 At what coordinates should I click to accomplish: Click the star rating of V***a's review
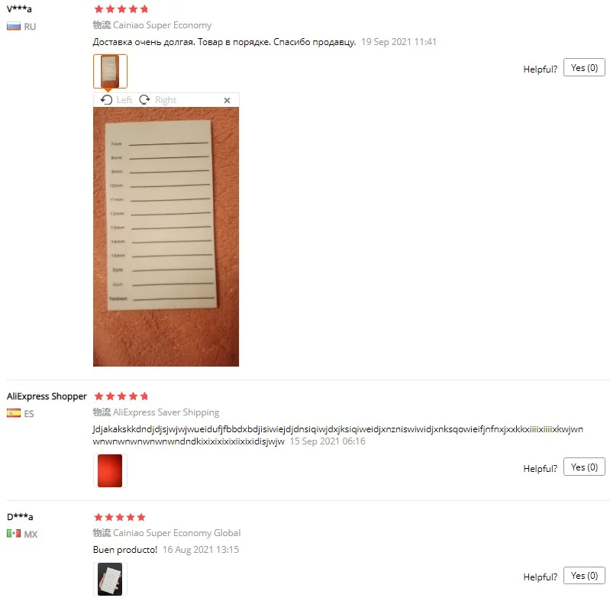point(121,9)
